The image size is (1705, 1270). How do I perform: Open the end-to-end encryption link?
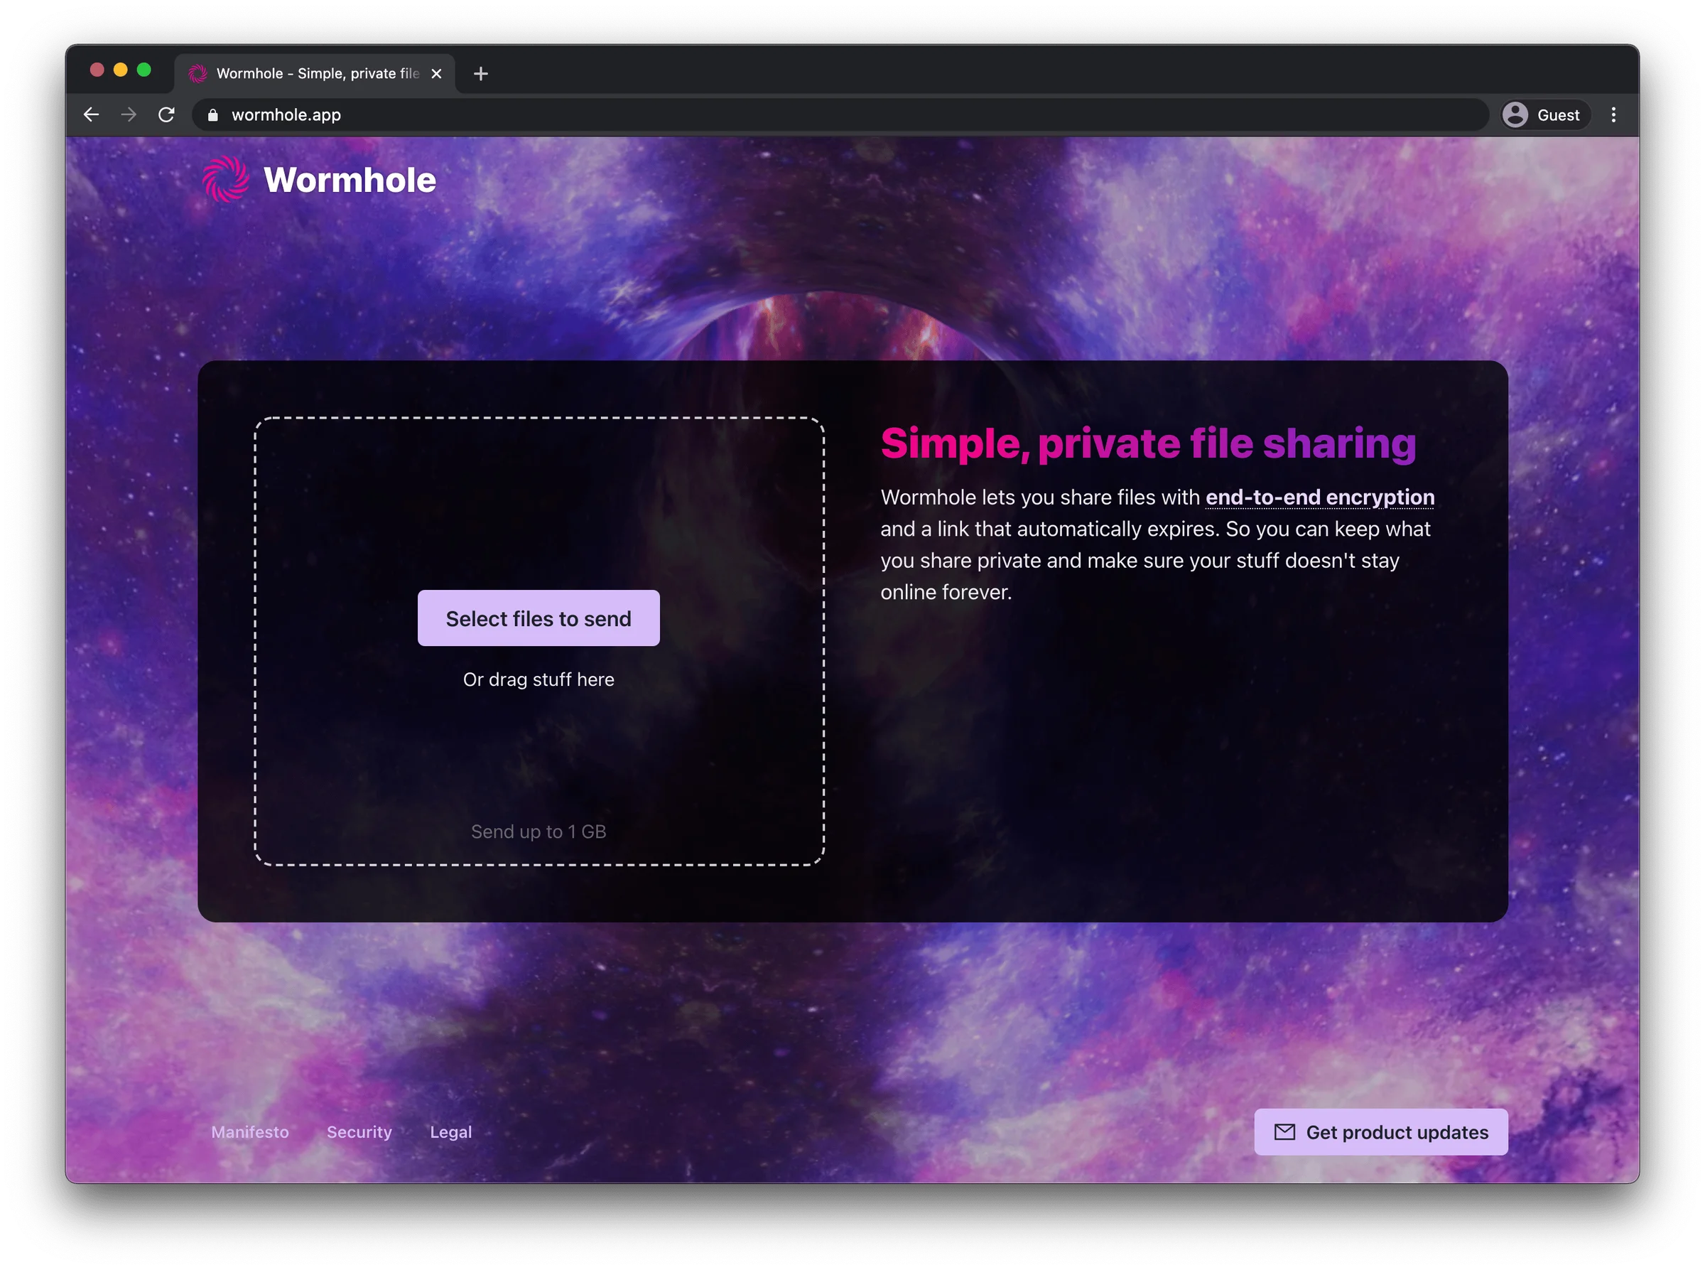tap(1319, 497)
